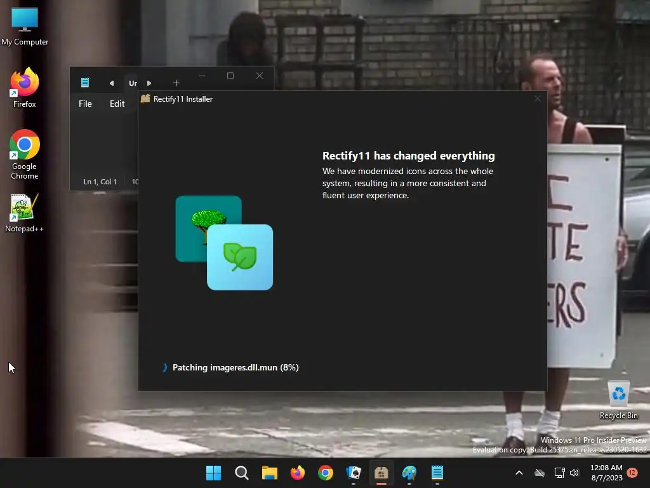650x488 pixels.
Task: Select the Notepad tab labeled Ur
Action: [133, 83]
